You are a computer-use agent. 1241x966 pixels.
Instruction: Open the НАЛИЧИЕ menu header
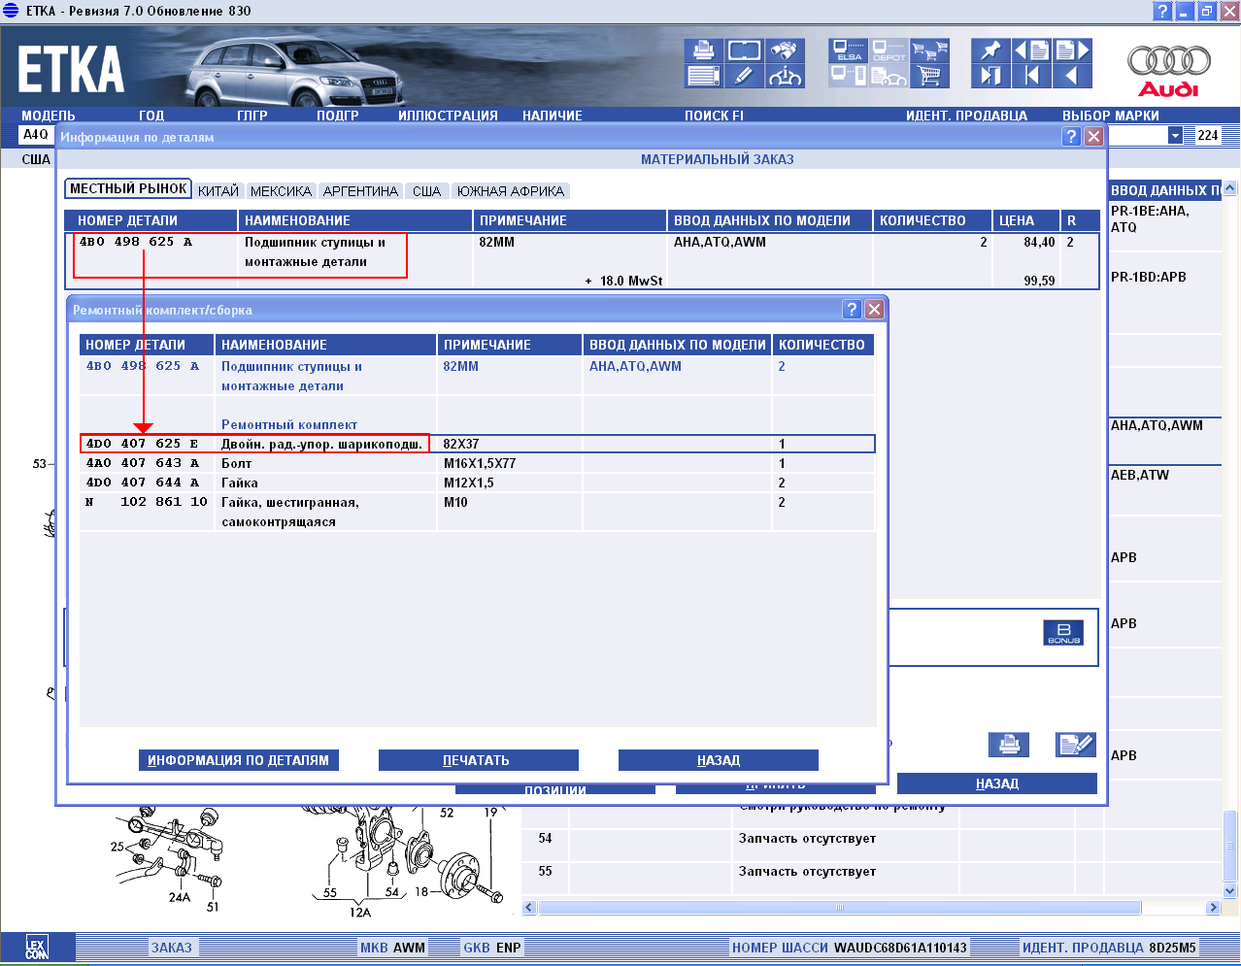point(553,116)
